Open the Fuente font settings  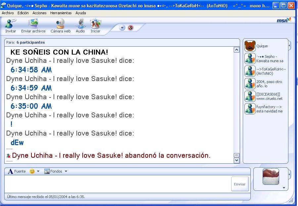point(17,171)
